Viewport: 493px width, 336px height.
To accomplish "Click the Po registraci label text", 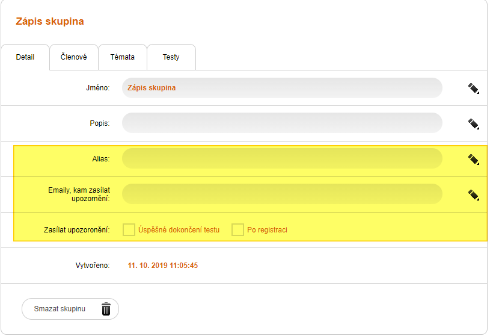I will pos(267,230).
